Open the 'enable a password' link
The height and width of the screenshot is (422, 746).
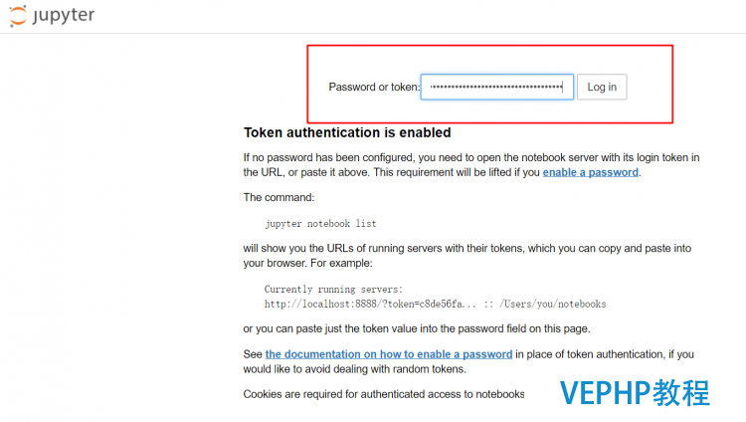pyautogui.click(x=591, y=172)
